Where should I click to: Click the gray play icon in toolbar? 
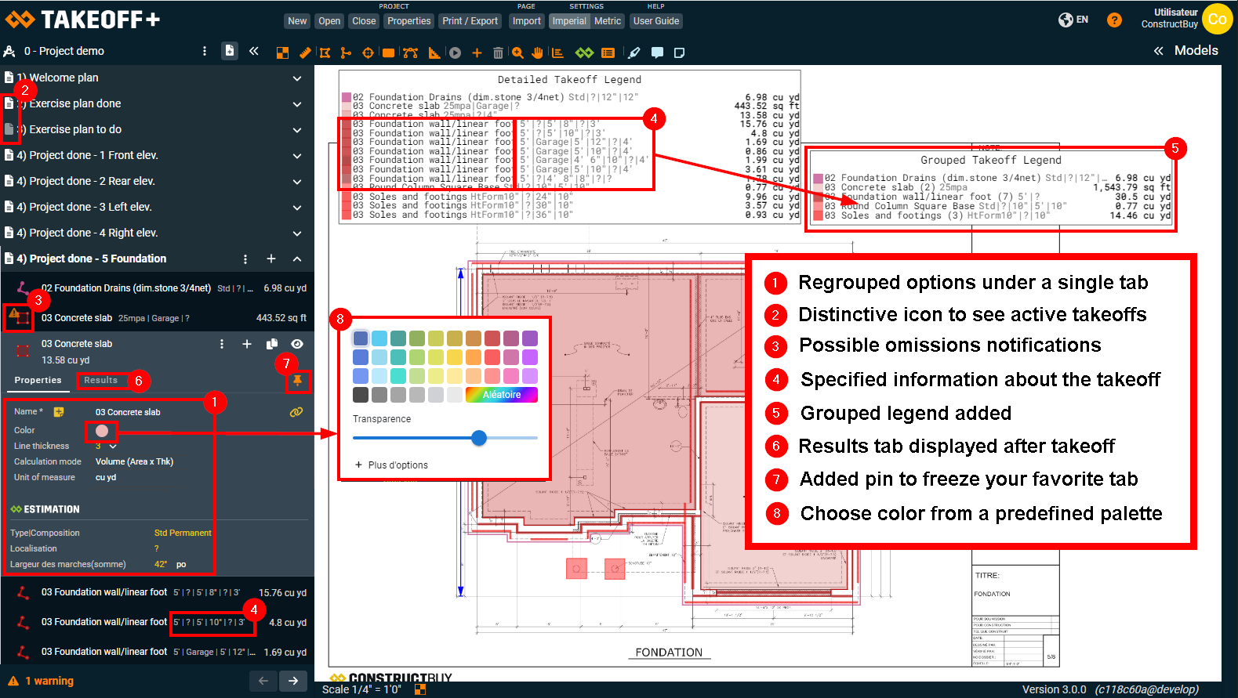point(455,52)
